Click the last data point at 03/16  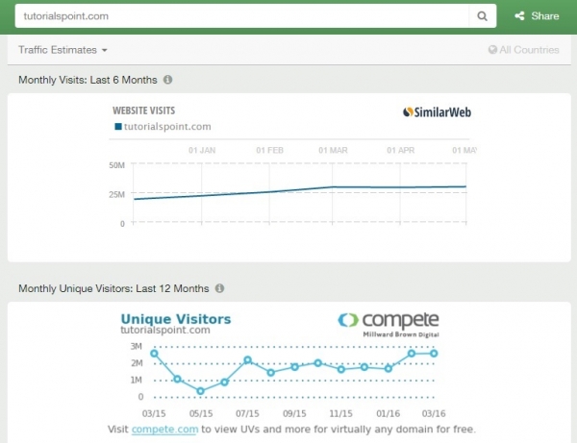[434, 354]
